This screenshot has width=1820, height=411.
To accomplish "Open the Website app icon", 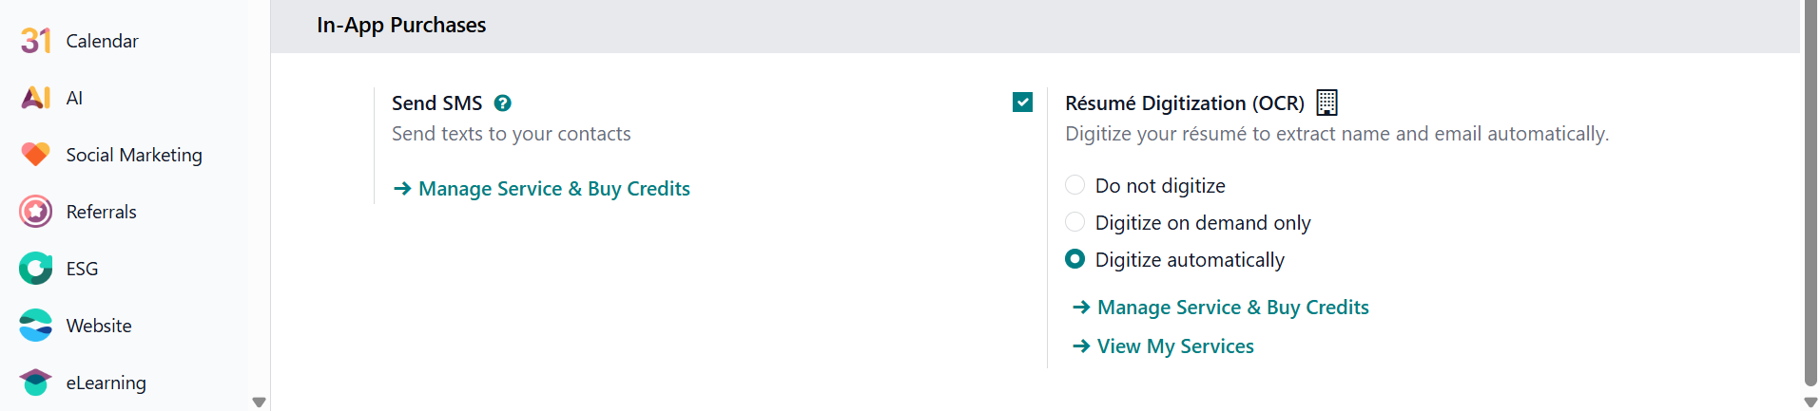I will pyautogui.click(x=35, y=326).
